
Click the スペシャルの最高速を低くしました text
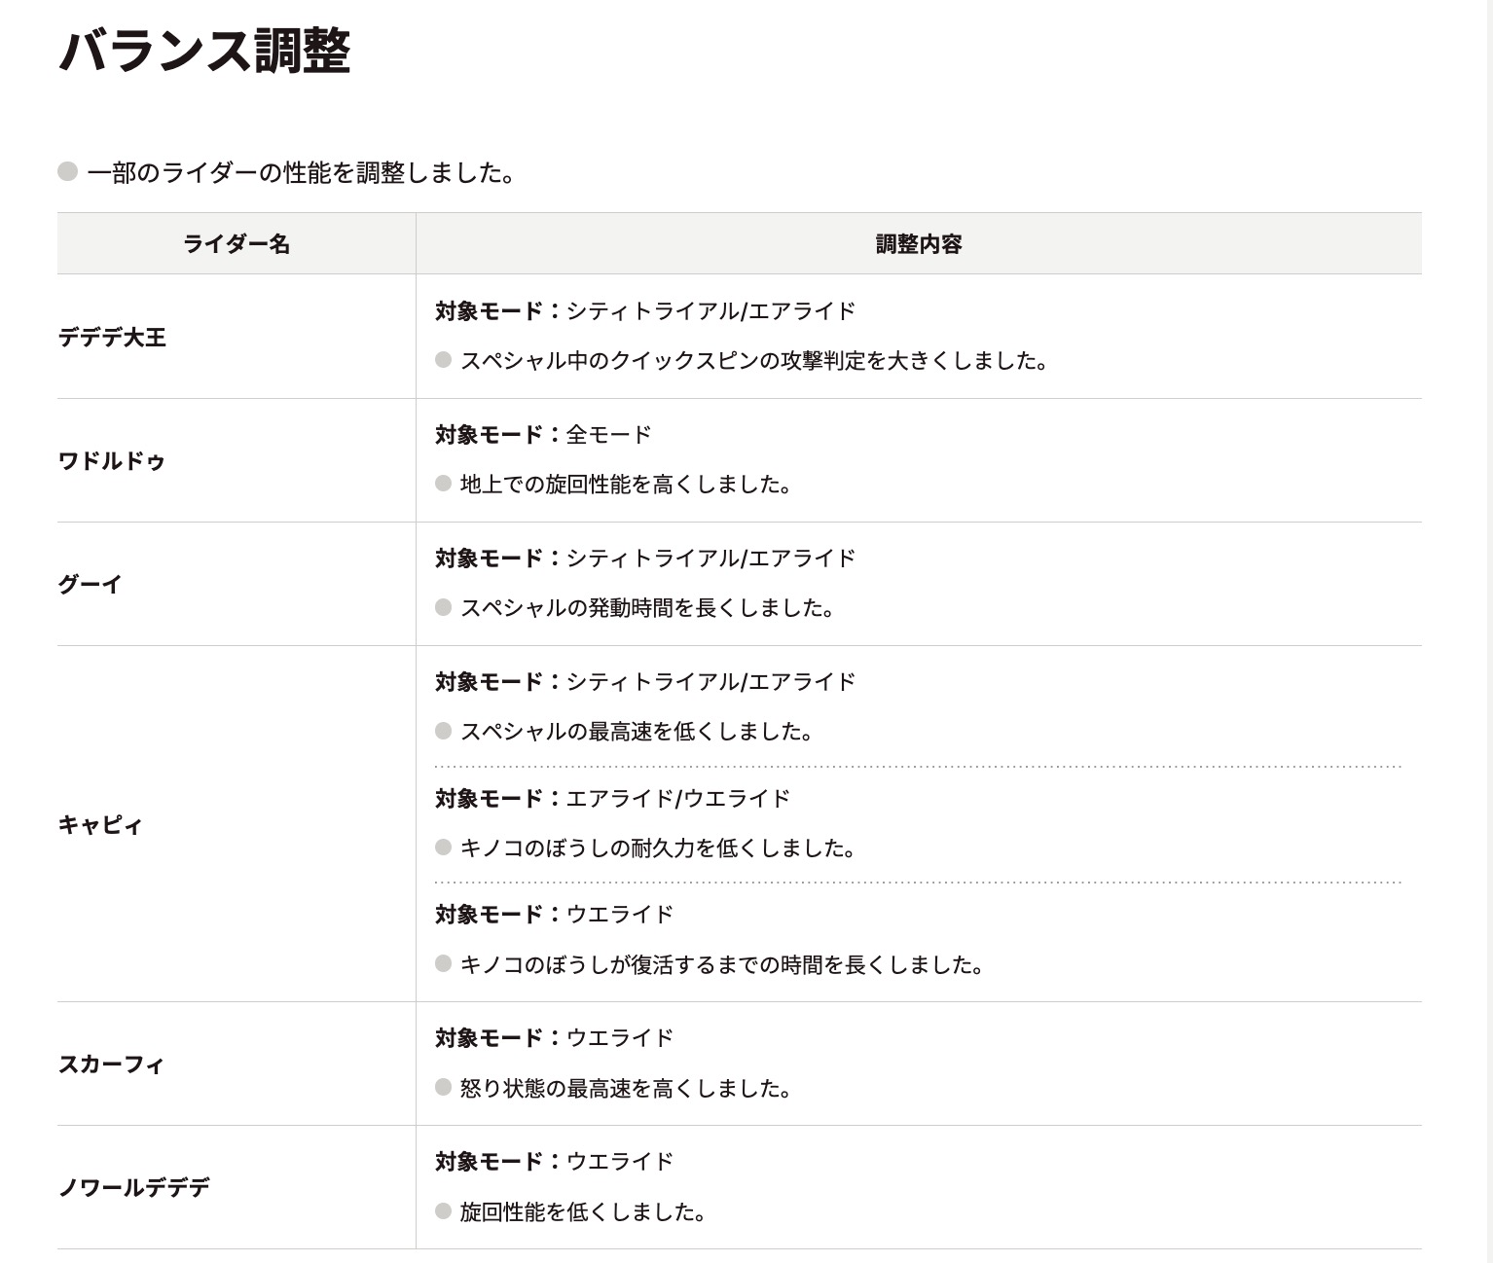coord(637,732)
